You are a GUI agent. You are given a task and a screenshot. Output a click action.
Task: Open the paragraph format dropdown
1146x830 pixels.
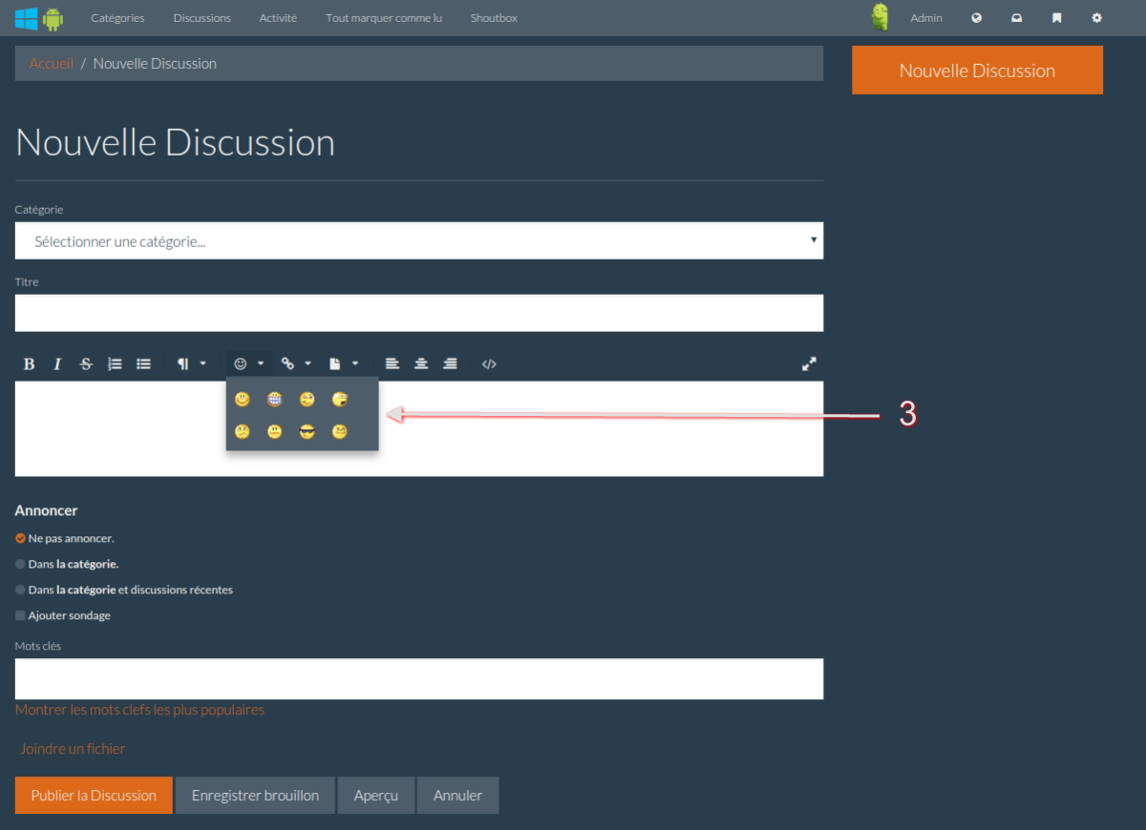coord(191,363)
